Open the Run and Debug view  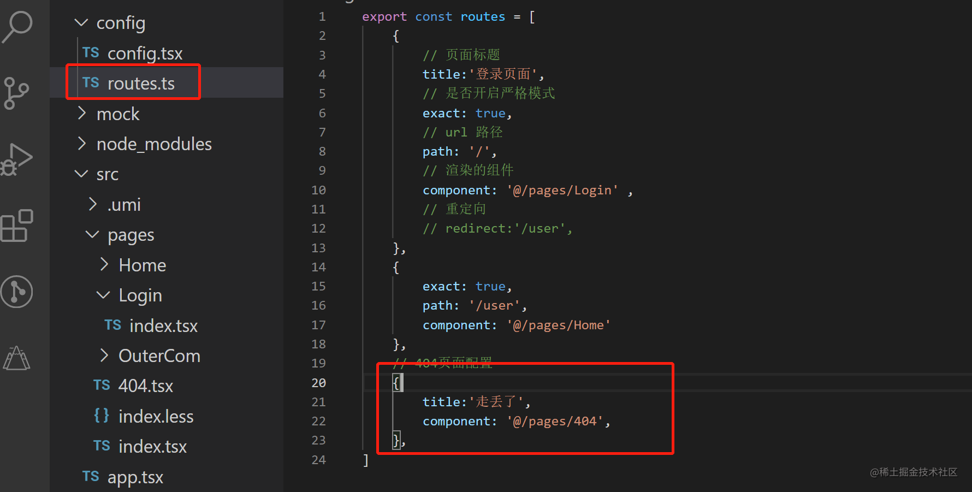coord(16,160)
